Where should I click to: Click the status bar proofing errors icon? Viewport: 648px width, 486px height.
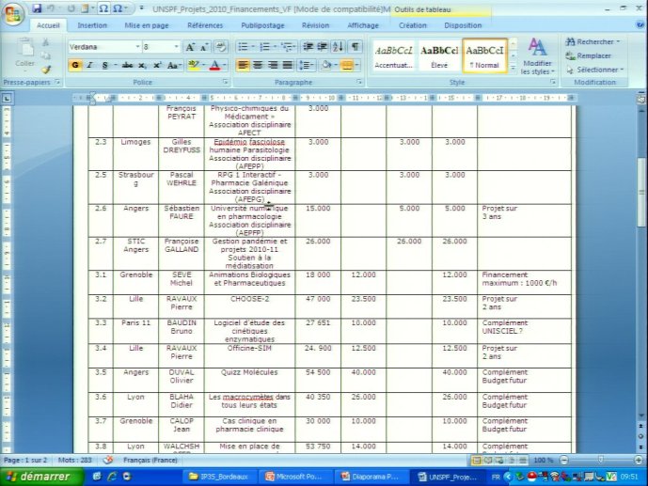point(108,460)
